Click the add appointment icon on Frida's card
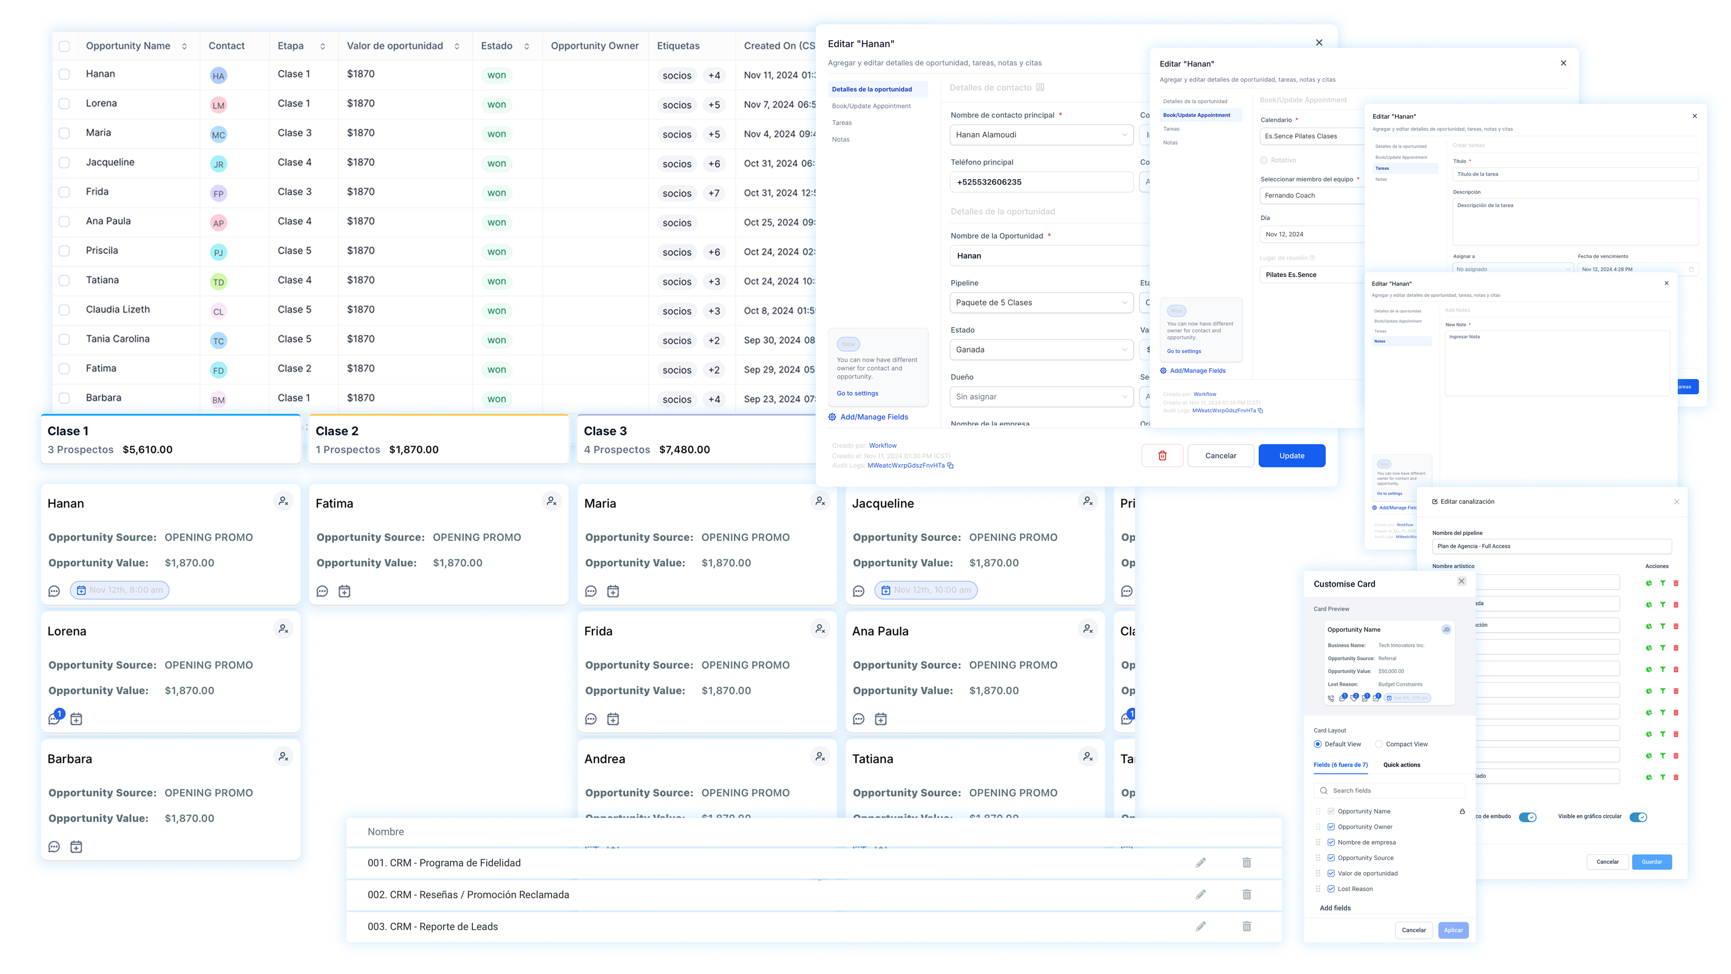The image size is (1731, 974). pos(614,719)
